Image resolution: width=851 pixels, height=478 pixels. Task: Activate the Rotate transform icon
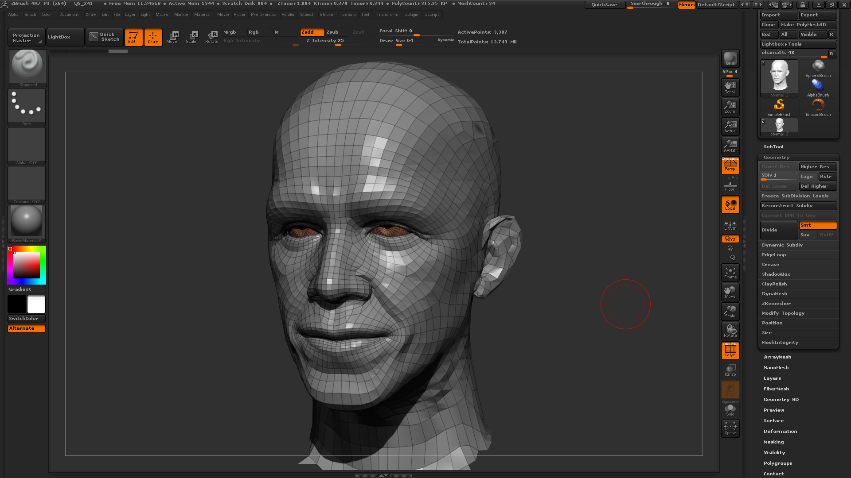211,37
